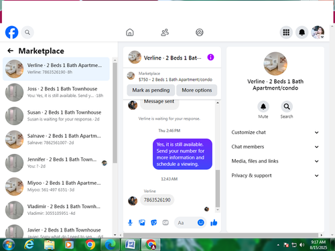The width and height of the screenshot is (335, 251).
Task: Expand Customize chat section
Action: point(275,133)
